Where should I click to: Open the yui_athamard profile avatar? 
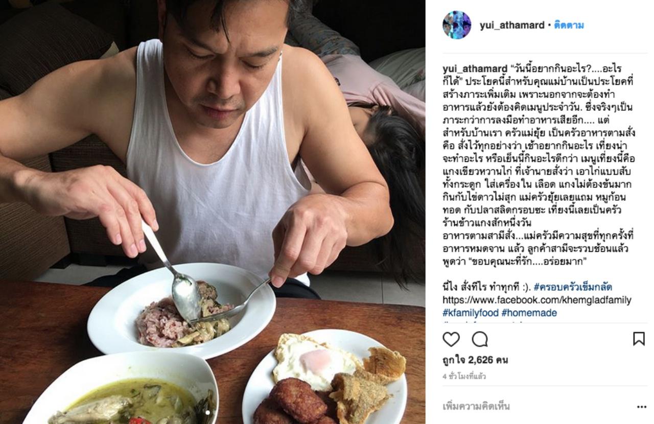coord(457,25)
